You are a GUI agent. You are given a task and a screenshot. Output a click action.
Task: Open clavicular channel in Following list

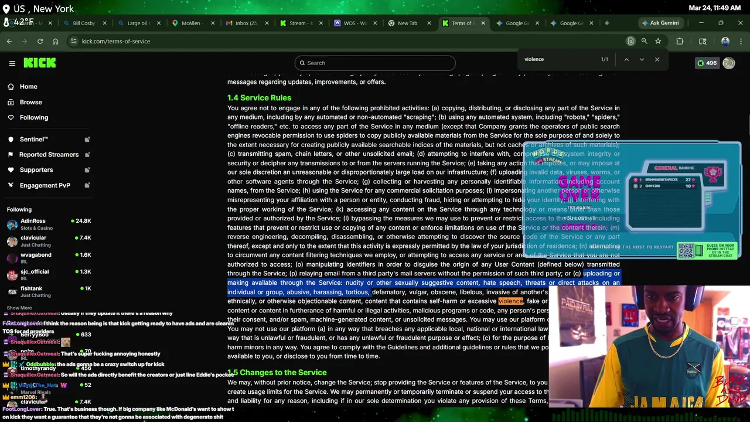49,241
